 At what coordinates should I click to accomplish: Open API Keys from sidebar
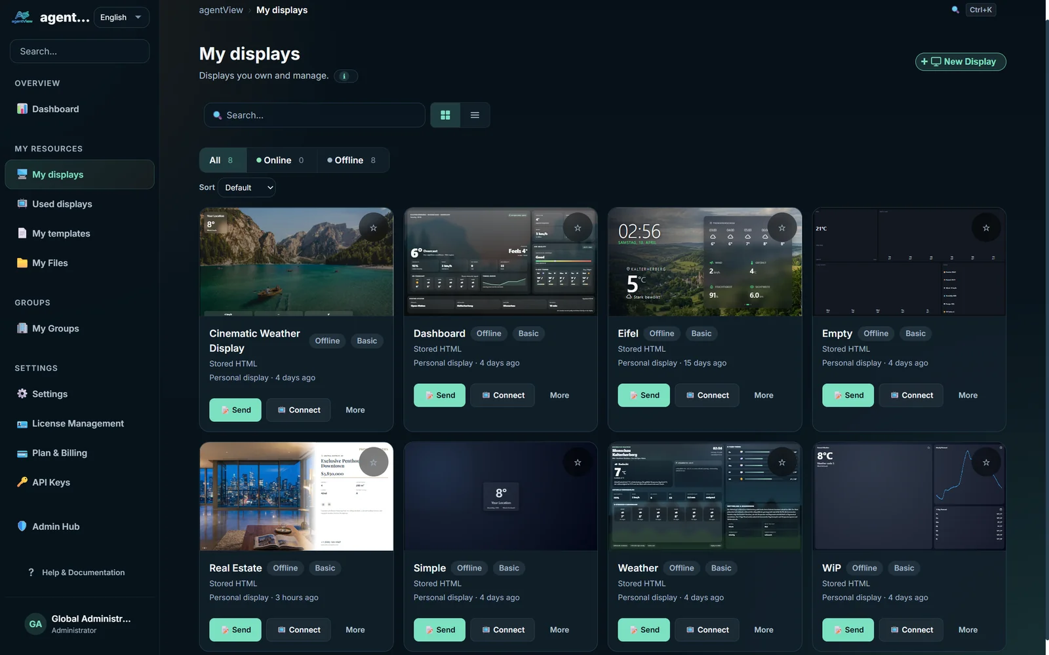pyautogui.click(x=50, y=482)
